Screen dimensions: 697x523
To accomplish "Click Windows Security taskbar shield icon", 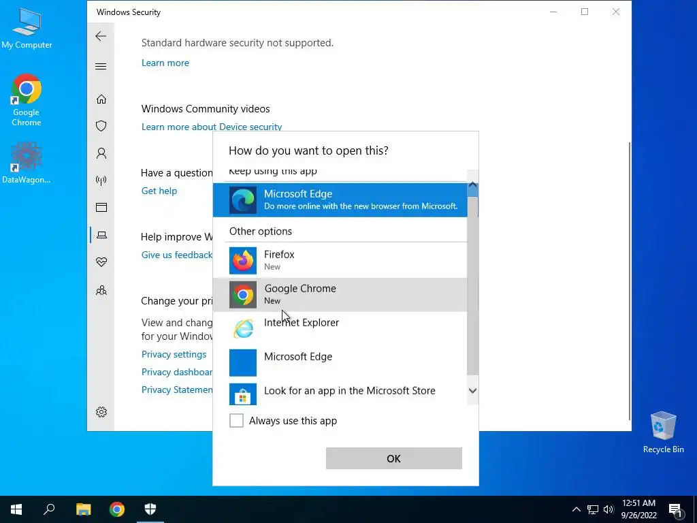I will pos(150,509).
